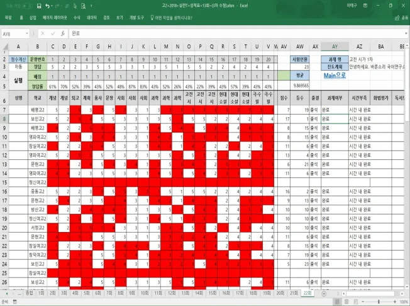The height and width of the screenshot is (306, 410).
Task: Click the Enter checkmark in formula bar
Action: point(53,33)
